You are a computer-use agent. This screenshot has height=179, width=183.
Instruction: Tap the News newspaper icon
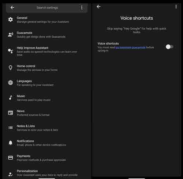tap(11, 113)
